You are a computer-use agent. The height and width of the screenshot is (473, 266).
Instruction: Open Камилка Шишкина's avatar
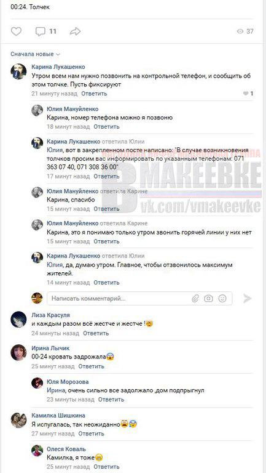[18, 420]
